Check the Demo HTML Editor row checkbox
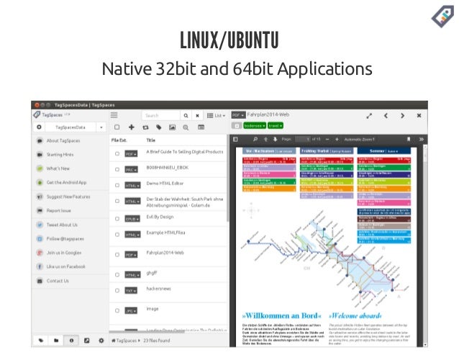 coord(117,185)
